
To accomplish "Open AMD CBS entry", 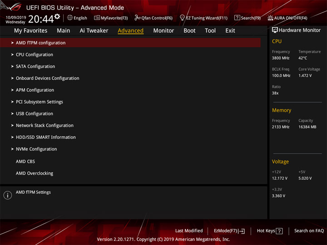I will pyautogui.click(x=25, y=162).
